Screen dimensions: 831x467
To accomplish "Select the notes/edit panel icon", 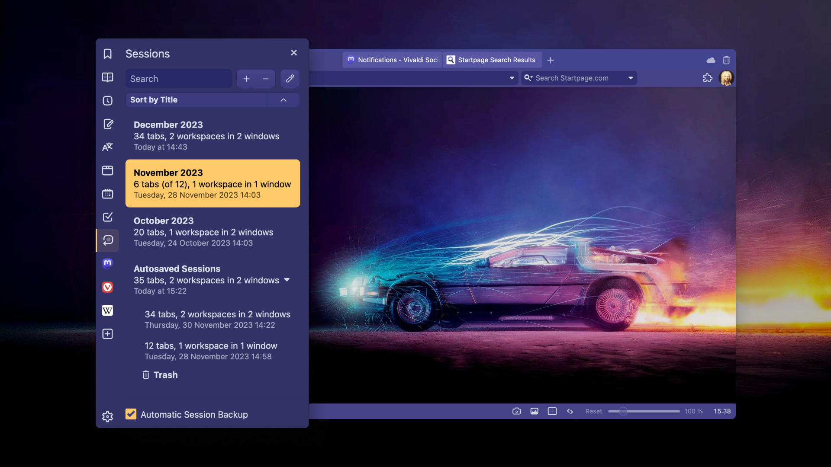I will (107, 123).
